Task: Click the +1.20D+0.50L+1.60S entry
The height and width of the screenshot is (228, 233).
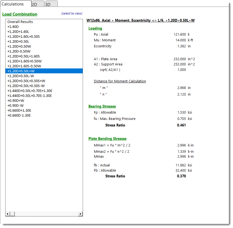Action: click(23, 56)
